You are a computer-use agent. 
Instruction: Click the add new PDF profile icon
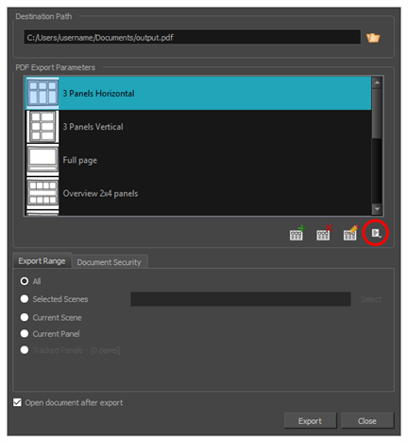297,233
